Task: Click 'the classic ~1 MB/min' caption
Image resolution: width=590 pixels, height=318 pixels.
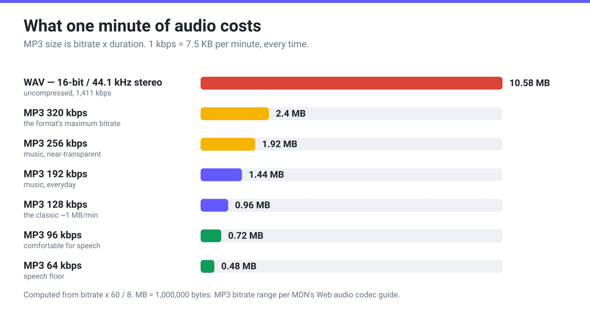Action: [61, 215]
